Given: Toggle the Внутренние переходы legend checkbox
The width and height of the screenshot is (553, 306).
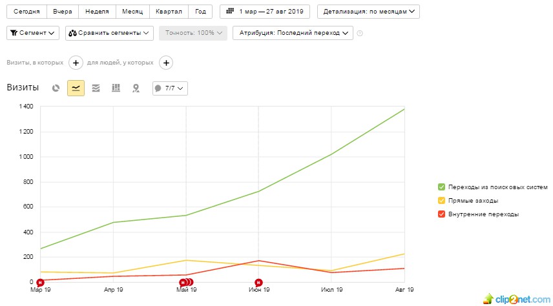Looking at the screenshot, I should coord(441,214).
